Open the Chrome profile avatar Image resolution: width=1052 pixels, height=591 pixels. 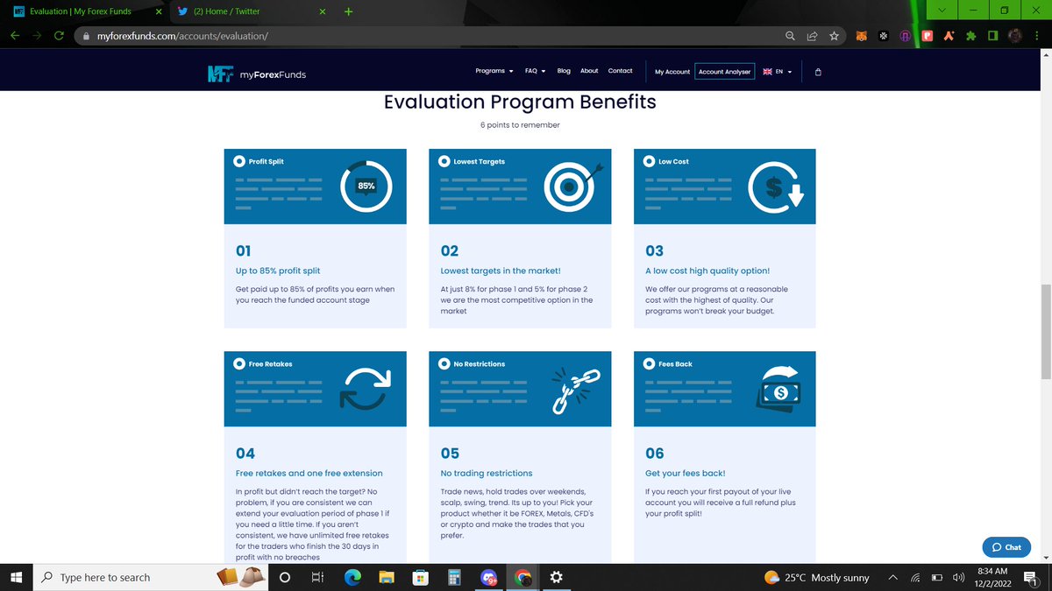[1014, 36]
